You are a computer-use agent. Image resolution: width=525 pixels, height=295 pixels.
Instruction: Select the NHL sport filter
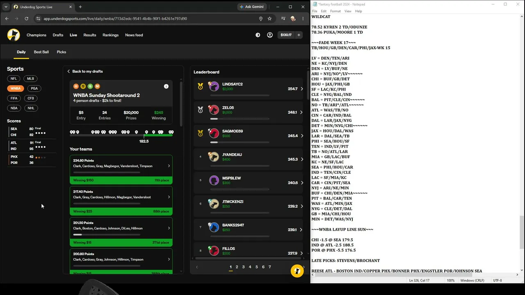point(31,108)
